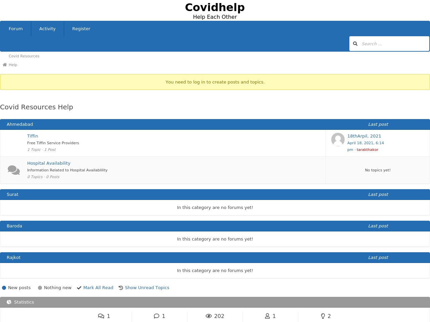
Task: Open the tarakthakor user profile link
Action: 368,150
